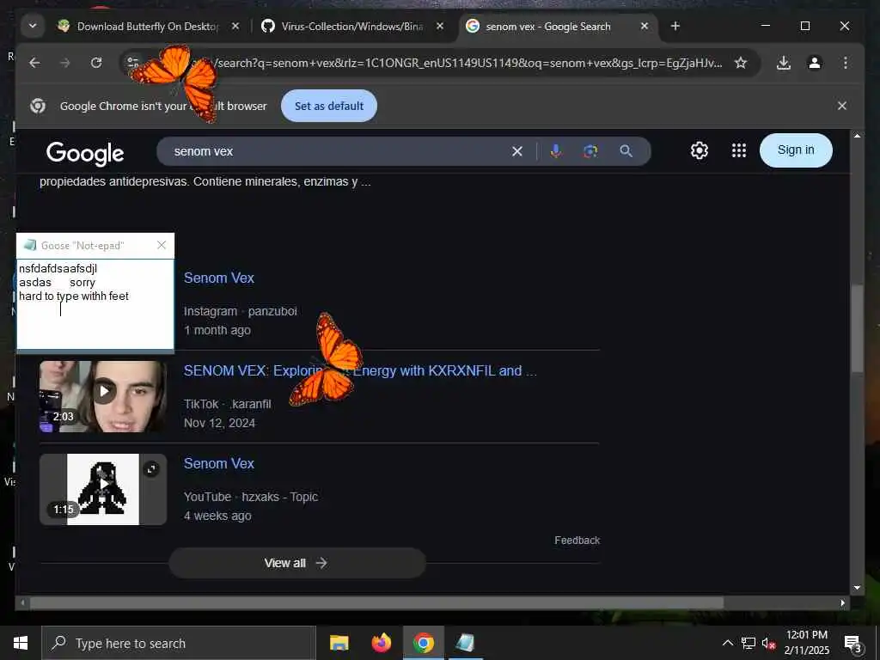The image size is (880, 660).
Task: Open the Windows Start menu
Action: [21, 643]
